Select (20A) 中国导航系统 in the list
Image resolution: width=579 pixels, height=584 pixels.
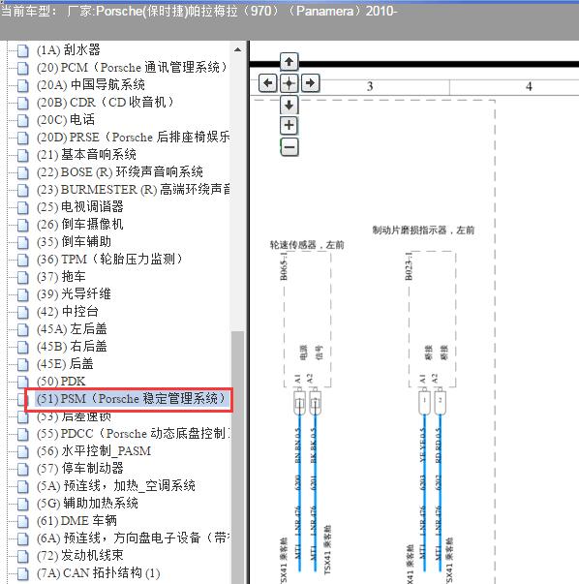[90, 85]
